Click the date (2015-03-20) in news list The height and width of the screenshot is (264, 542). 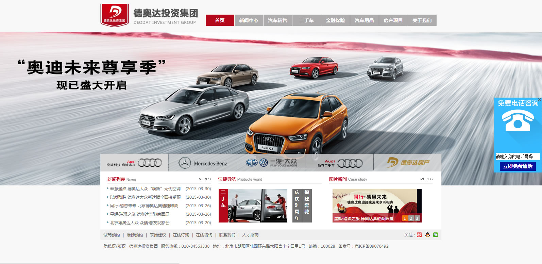(198, 222)
